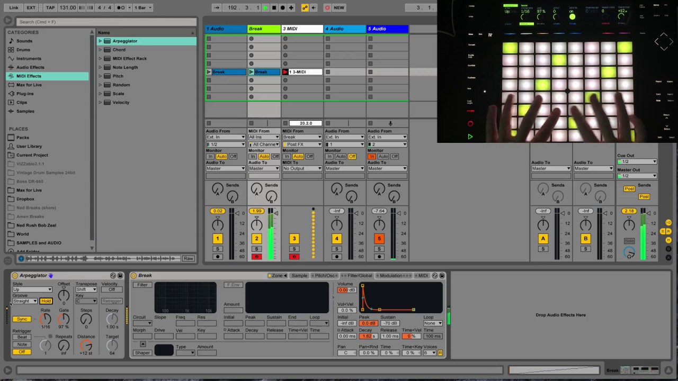Adjust track 1 Send A knob
Viewport: 678px width, 381px height.
point(217,189)
